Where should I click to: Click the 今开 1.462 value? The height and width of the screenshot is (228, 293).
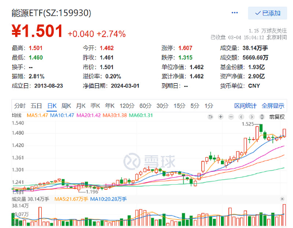[x=107, y=48]
